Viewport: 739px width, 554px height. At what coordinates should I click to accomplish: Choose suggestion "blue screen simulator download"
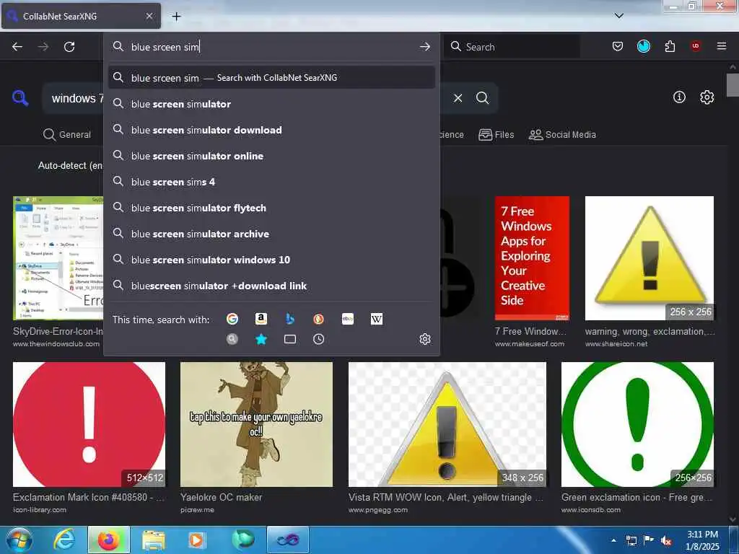pyautogui.click(x=271, y=130)
